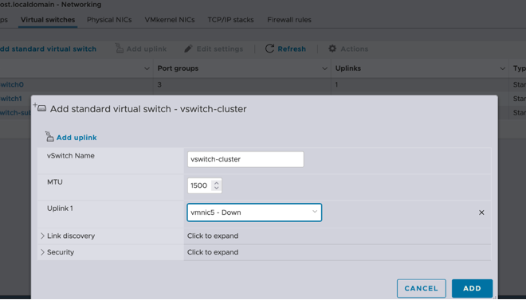Switch to Virtual switches tab
The height and width of the screenshot is (300, 526).
coord(48,20)
